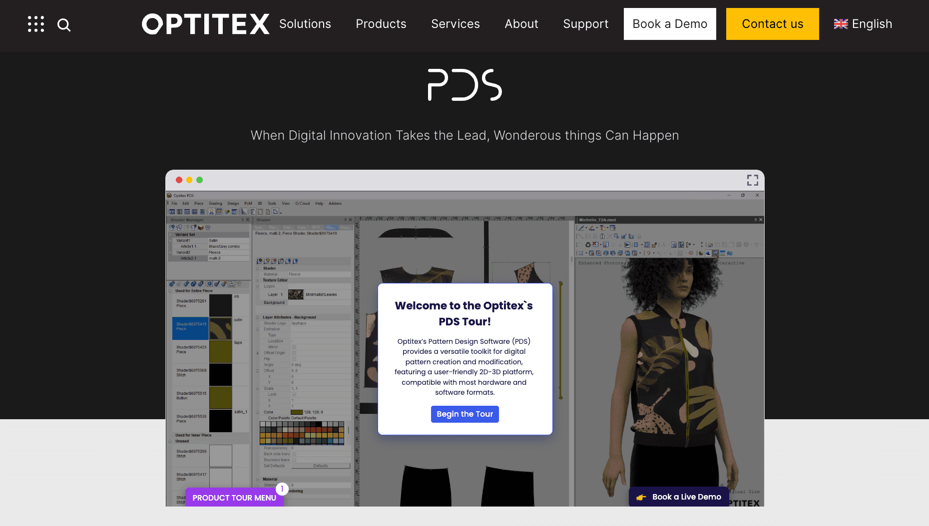Collapse the Variant1 row
The height and width of the screenshot is (526, 929).
point(170,241)
